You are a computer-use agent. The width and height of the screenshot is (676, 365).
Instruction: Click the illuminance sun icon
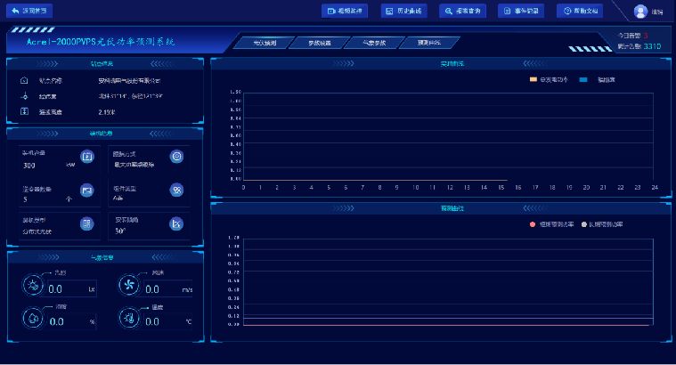(x=33, y=285)
